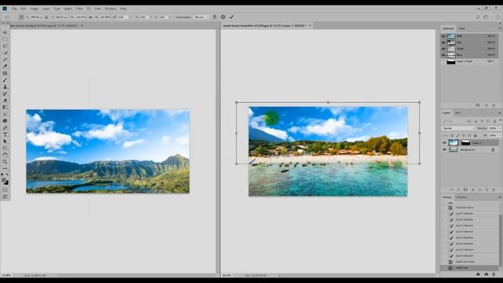Select the Layer 1 mask thumbnail
The width and height of the screenshot is (503, 283).
(x=465, y=143)
